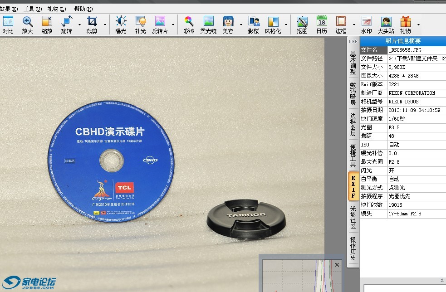This screenshot has height=292, width=446.
Task: Select the focal length value 48
Action: (x=392, y=136)
